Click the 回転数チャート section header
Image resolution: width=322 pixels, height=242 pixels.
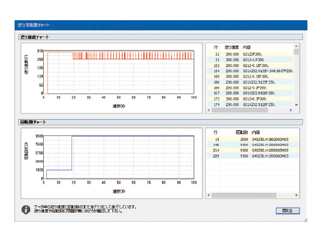(160, 122)
